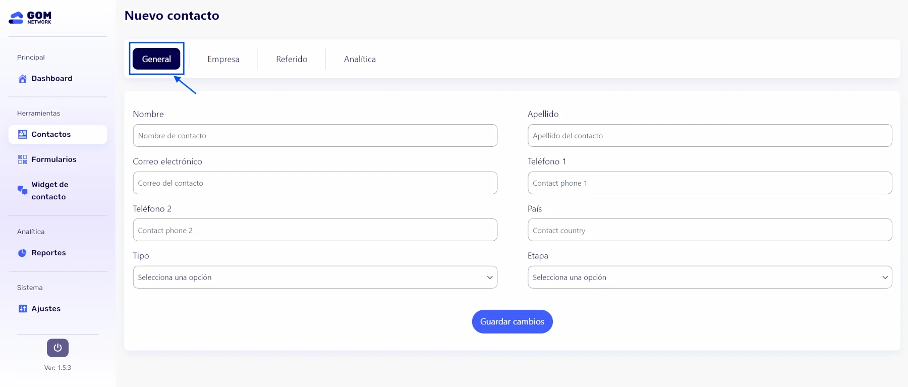This screenshot has height=387, width=908.
Task: Open Contactos in the sidebar
Action: click(x=58, y=134)
